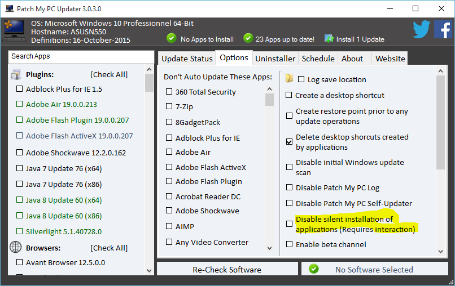The width and height of the screenshot is (455, 286).
Task: Click the options panel scrollbar thumb
Action: point(440,122)
